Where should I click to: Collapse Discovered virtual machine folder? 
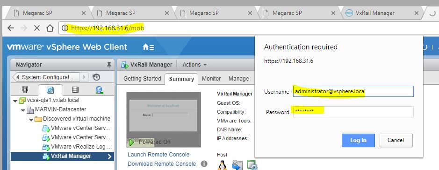[31, 120]
